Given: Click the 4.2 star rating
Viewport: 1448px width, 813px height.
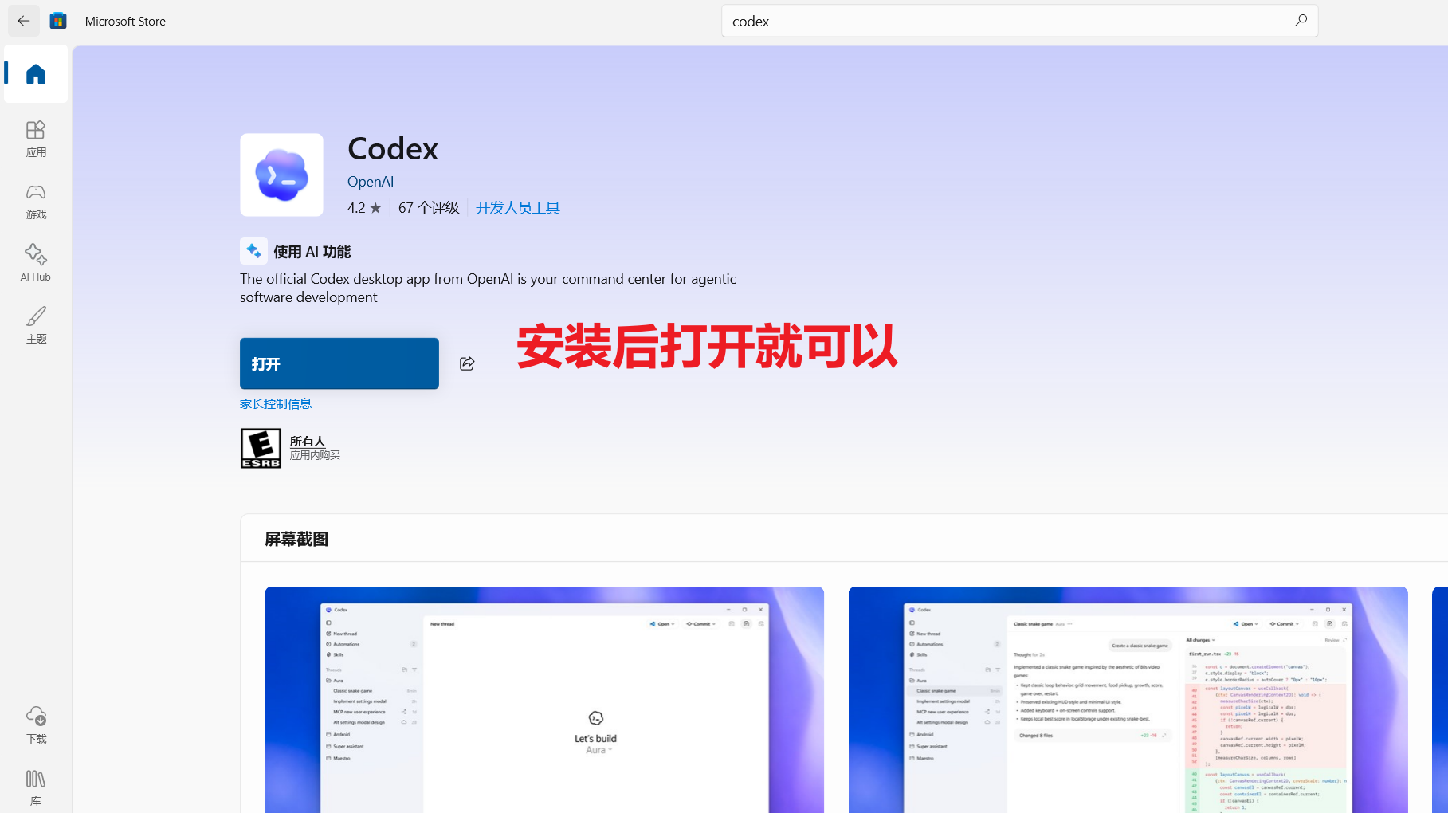Looking at the screenshot, I should (364, 208).
